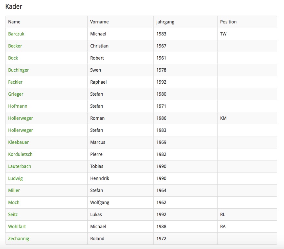Screen dimensions: 284x249
Task: Open the Seitz player link
Action: [x=13, y=214]
